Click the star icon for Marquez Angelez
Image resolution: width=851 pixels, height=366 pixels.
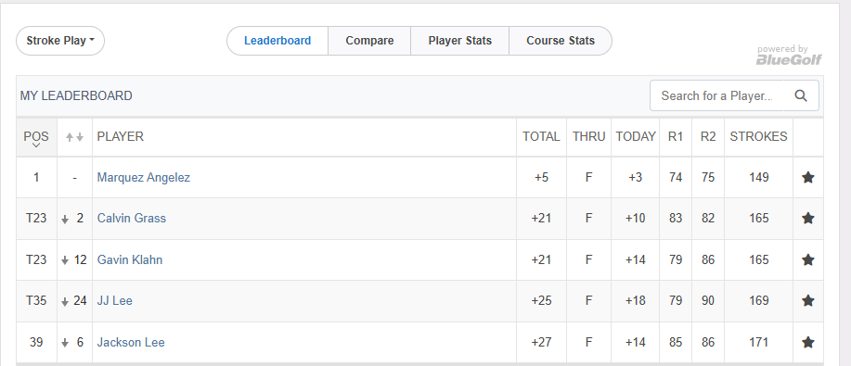[x=808, y=177]
